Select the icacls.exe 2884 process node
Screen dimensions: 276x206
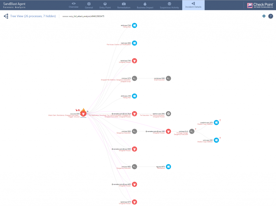pos(134,43)
